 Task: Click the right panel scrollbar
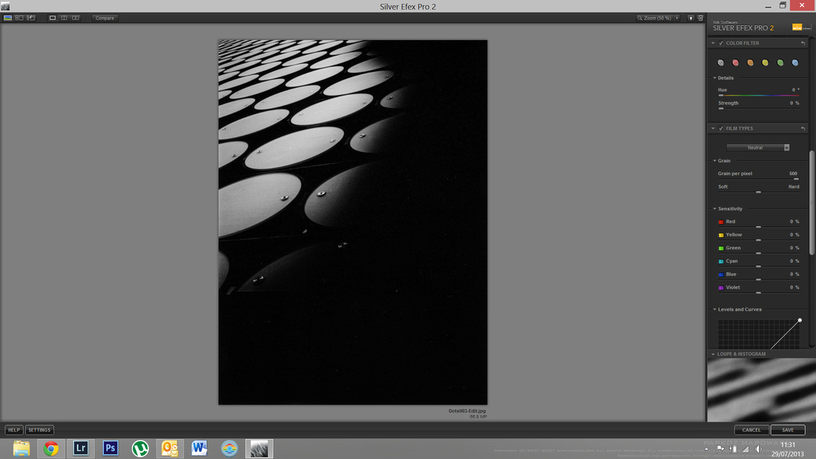click(812, 203)
